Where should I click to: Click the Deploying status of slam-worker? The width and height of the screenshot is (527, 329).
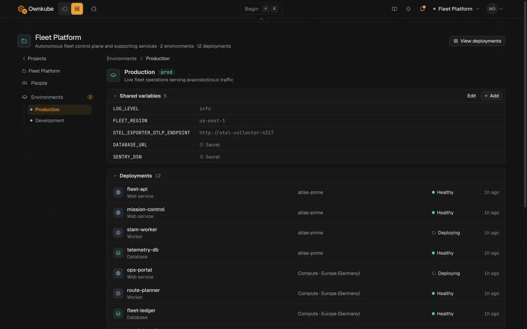(446, 233)
